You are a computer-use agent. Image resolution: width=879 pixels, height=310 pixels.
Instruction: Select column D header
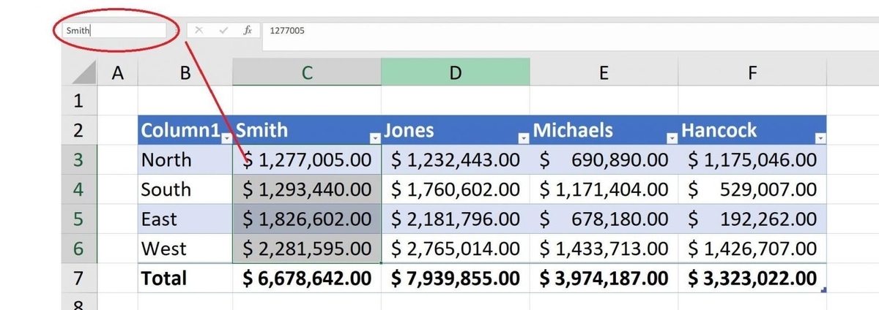[455, 72]
